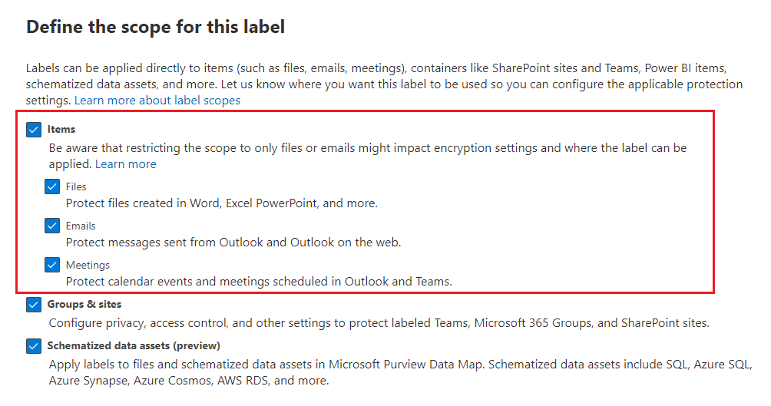Toggle the Groups & sites checkbox
The height and width of the screenshot is (406, 771).
pyautogui.click(x=33, y=305)
